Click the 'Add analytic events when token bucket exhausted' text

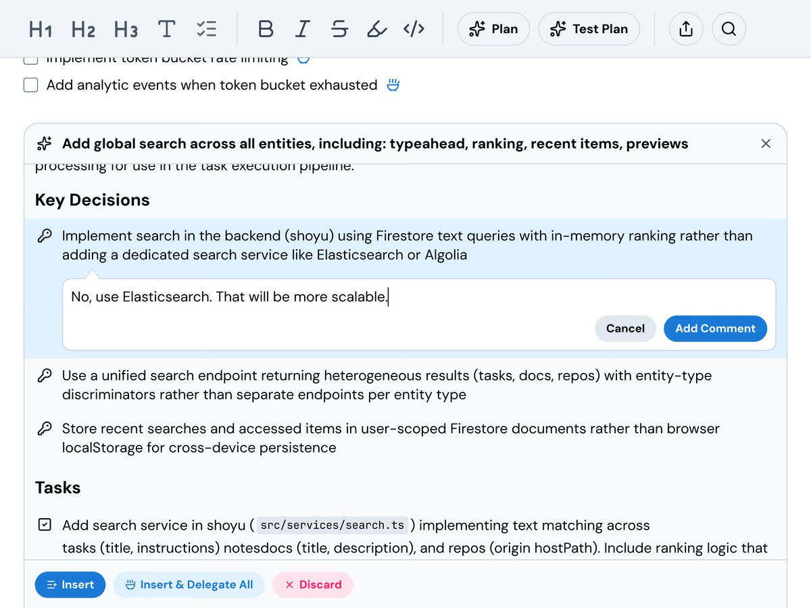click(212, 85)
